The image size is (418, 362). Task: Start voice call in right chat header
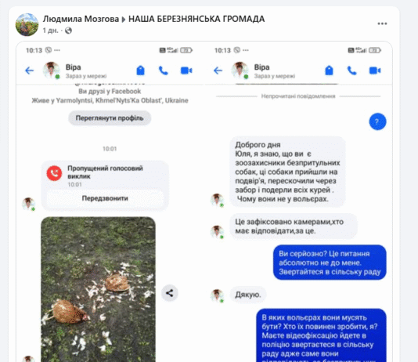click(351, 71)
